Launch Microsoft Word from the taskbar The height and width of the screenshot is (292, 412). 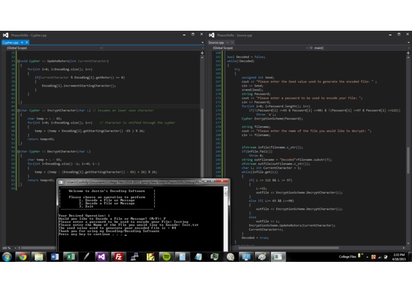[x=55, y=257]
